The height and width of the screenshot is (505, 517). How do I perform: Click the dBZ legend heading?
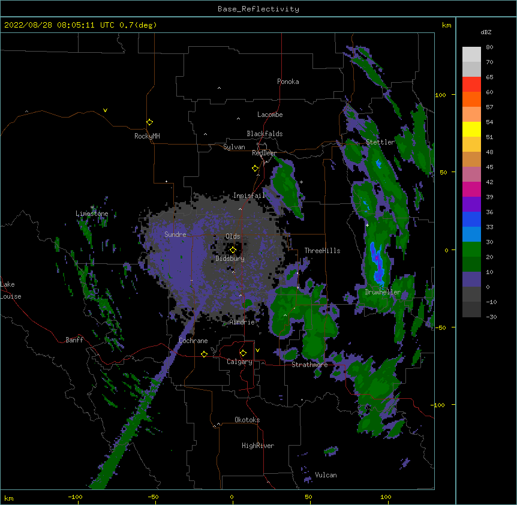coord(486,32)
